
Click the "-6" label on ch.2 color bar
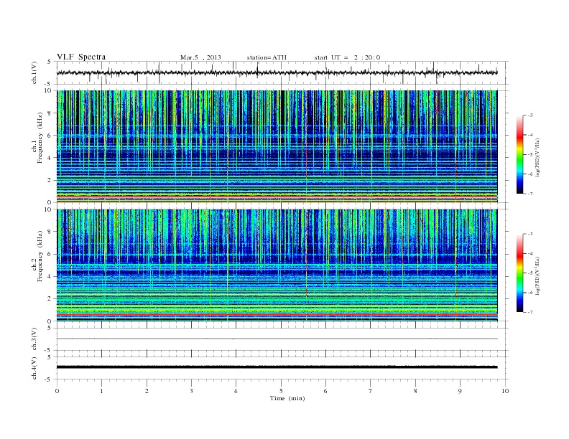[x=530, y=293]
